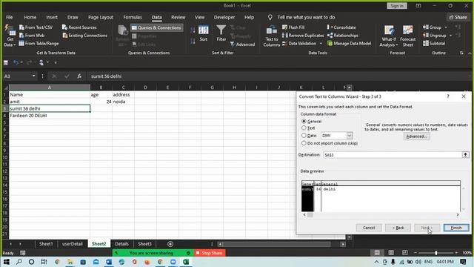Show Queries & Connections pane
This screenshot has height=267, width=474.
[x=156, y=27]
